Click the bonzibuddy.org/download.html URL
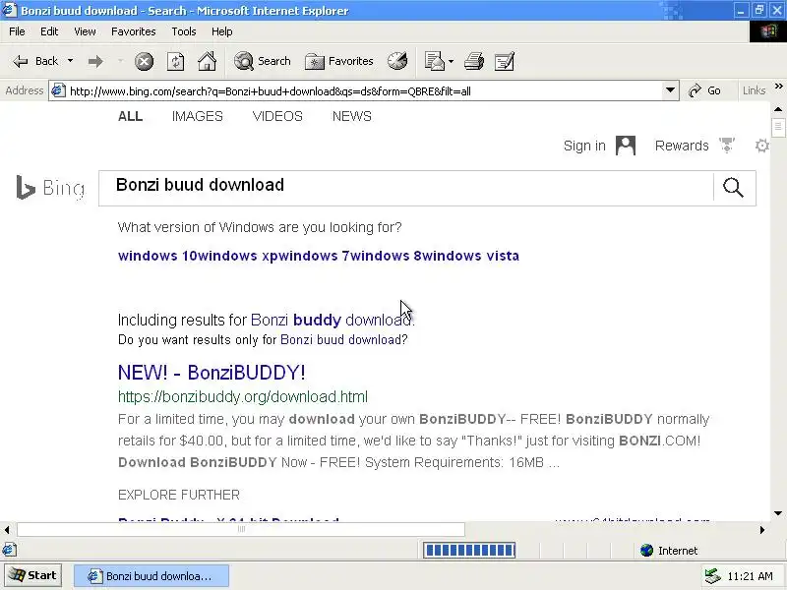This screenshot has height=590, width=787. tap(243, 397)
